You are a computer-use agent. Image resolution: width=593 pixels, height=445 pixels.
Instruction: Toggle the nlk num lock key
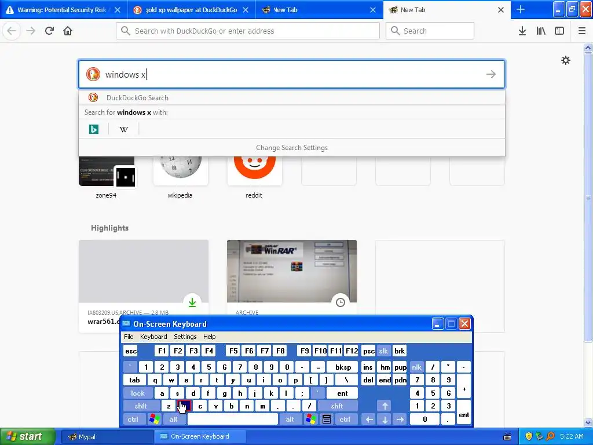[417, 367]
